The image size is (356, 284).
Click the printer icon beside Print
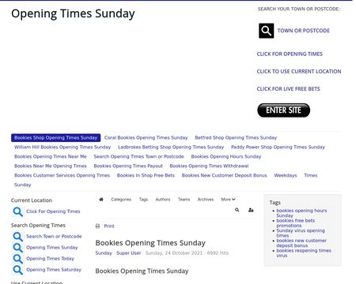(97, 226)
